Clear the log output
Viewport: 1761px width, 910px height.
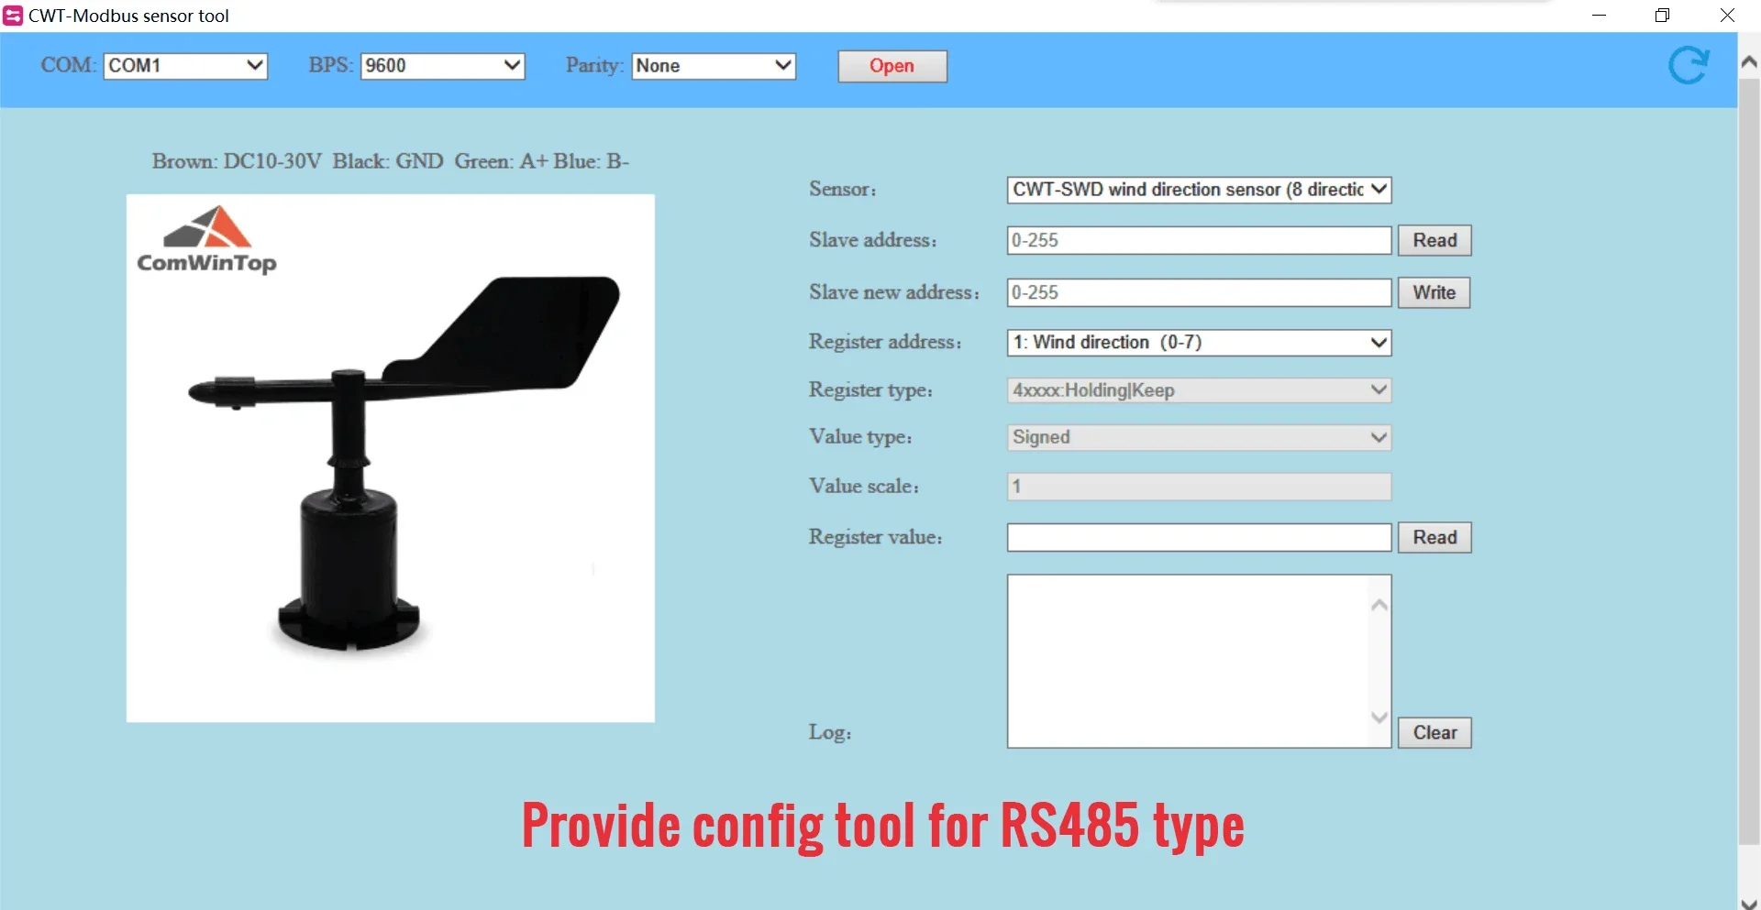1434,732
